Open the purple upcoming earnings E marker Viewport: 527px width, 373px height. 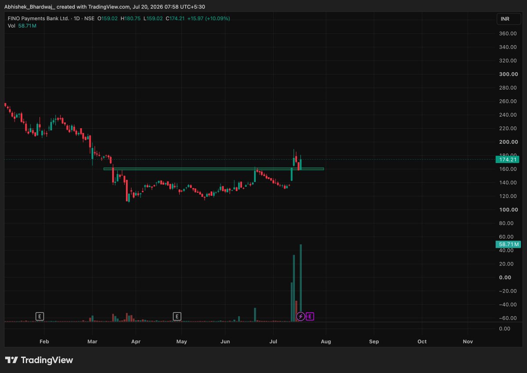tap(310, 316)
